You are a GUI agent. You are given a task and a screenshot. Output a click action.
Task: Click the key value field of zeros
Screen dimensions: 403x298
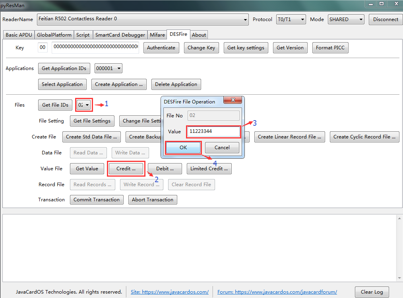[x=95, y=47]
